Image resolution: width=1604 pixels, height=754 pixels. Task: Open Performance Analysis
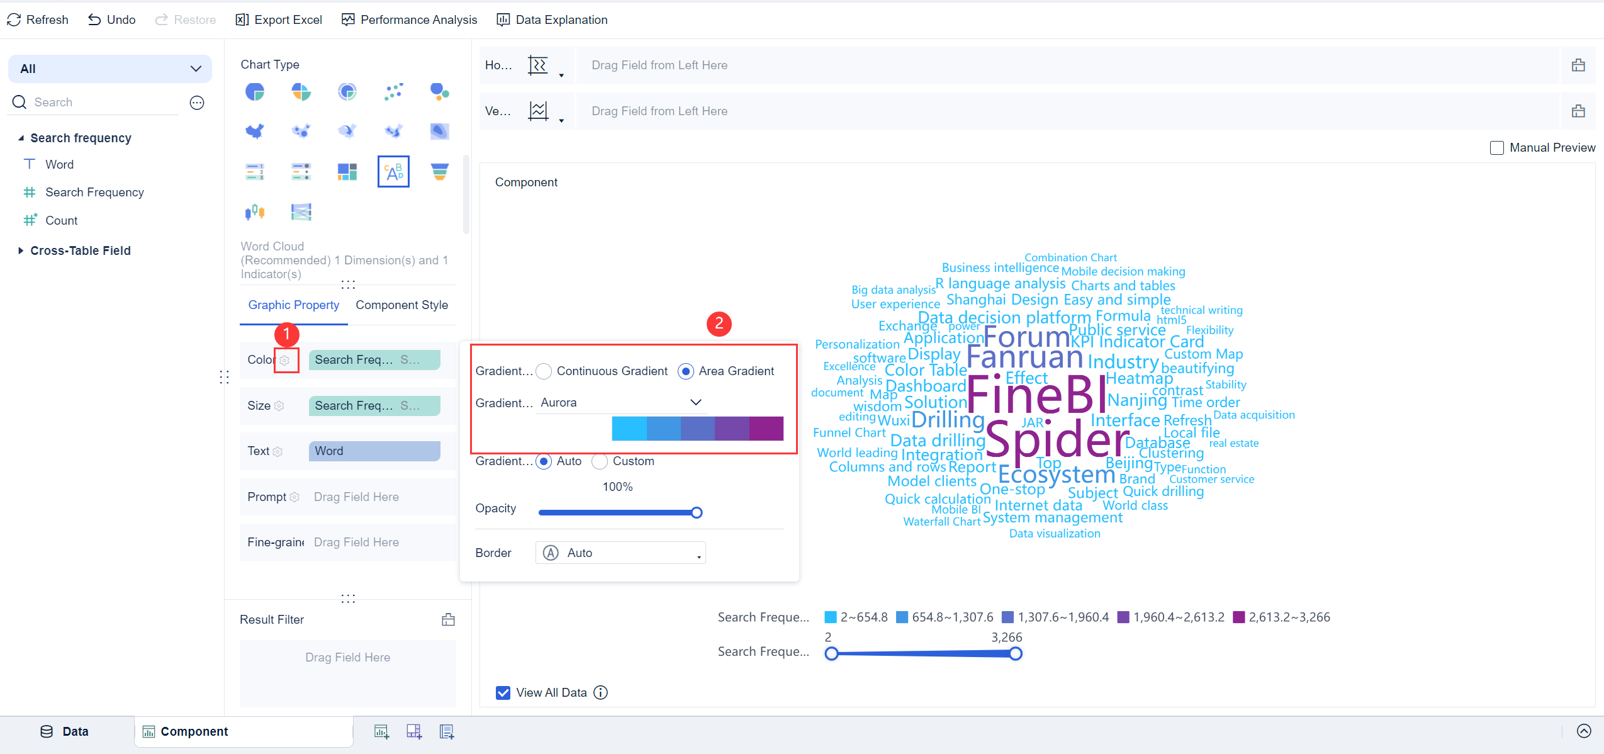coord(409,20)
